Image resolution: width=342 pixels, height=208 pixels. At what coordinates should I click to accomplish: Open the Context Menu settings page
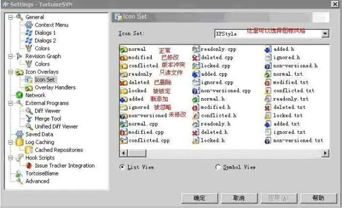51,25
